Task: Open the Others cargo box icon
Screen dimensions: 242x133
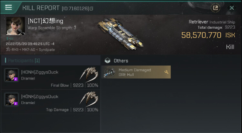Action: coord(107,61)
